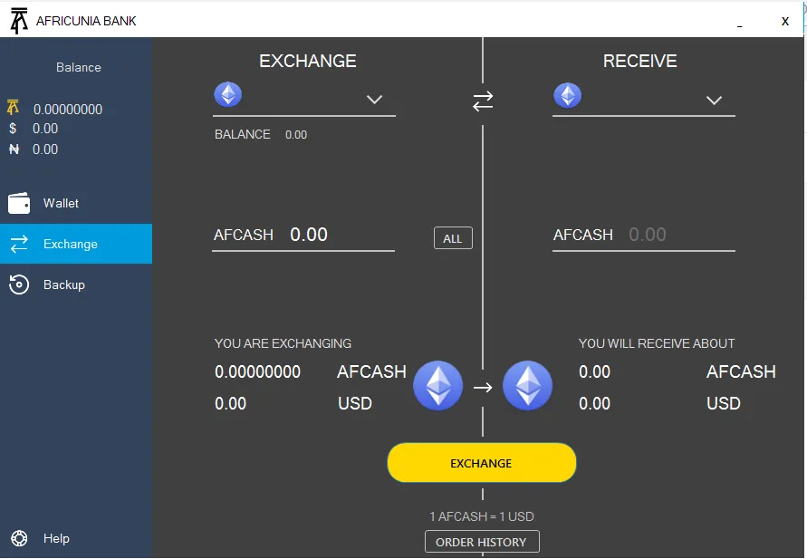Click the Exchange arrows icon in sidebar
This screenshot has height=559, width=807.
coord(19,244)
